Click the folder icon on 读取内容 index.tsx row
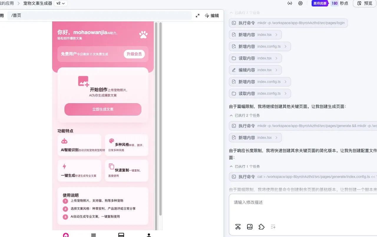The height and width of the screenshot is (237, 377). [x=234, y=58]
